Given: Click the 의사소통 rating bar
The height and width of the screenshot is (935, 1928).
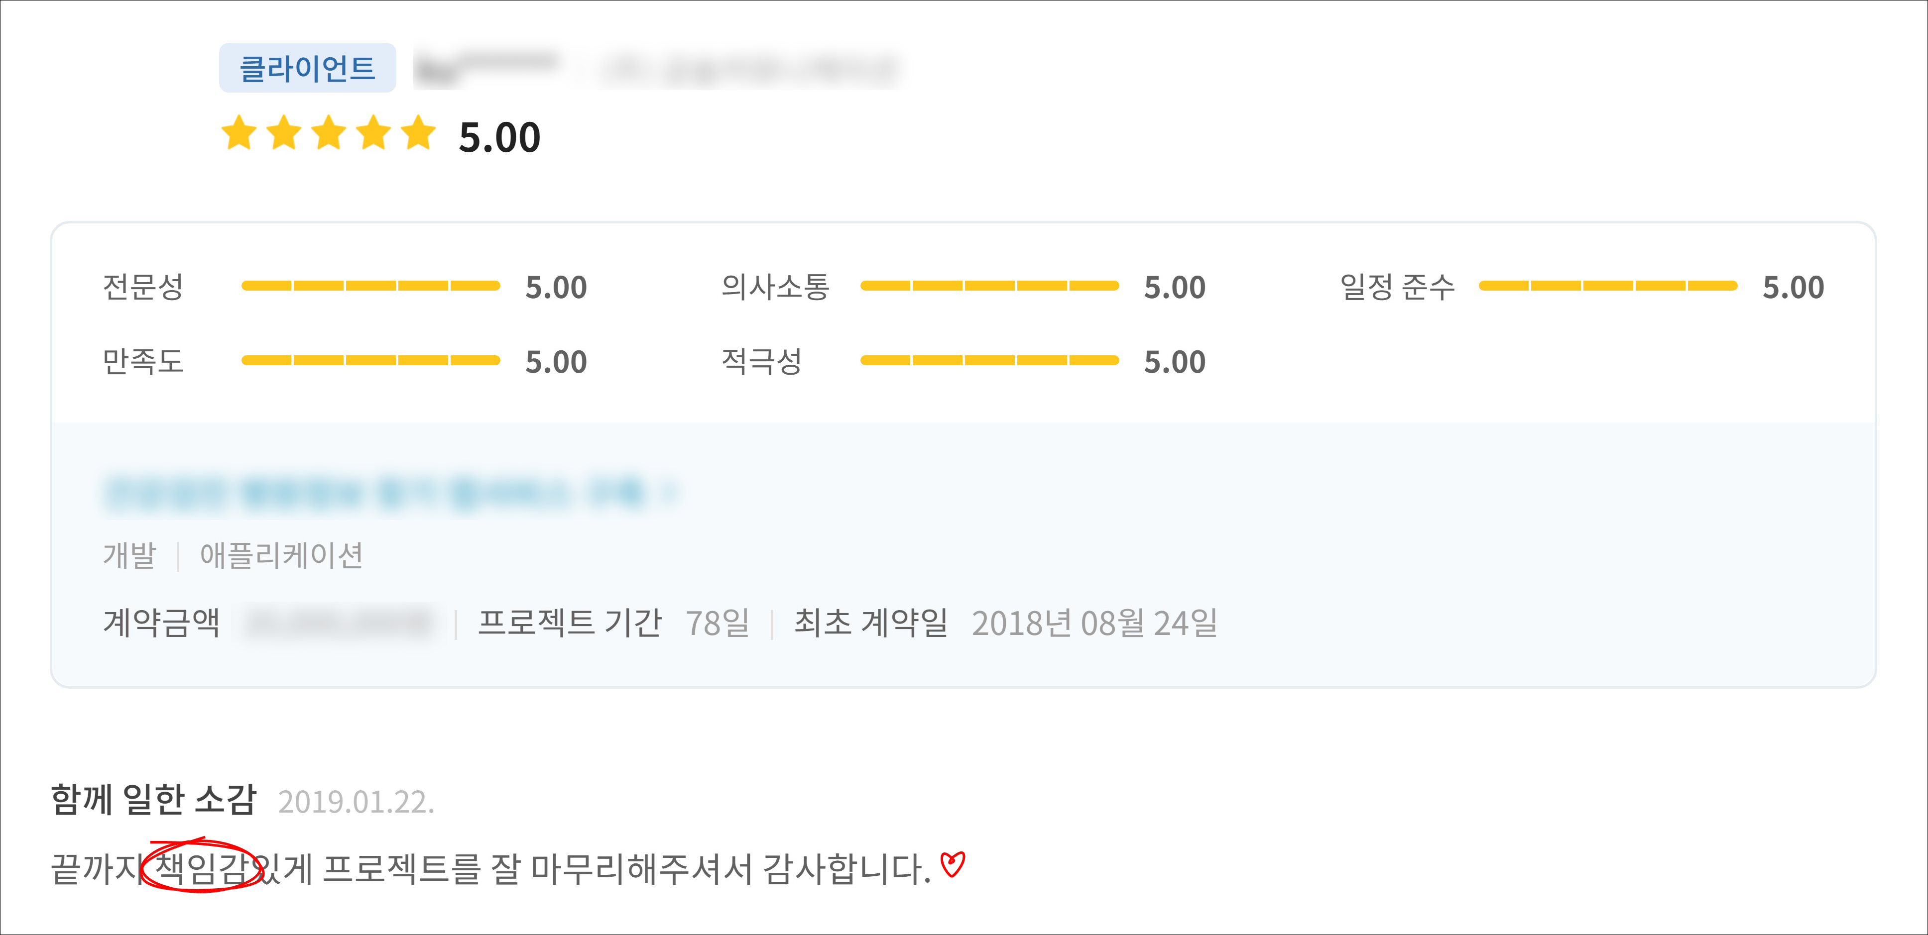Looking at the screenshot, I should 989,286.
